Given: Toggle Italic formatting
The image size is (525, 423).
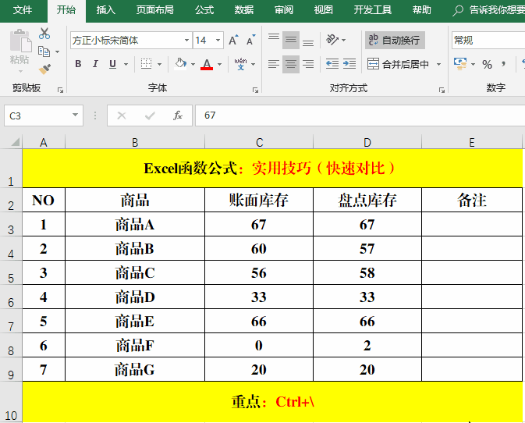Looking at the screenshot, I should [96, 64].
